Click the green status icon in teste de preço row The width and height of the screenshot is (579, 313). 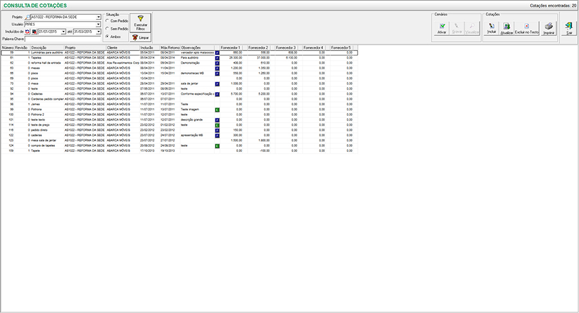(217, 126)
